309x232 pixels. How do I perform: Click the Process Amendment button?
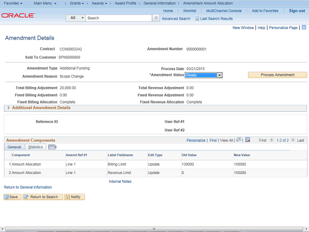[277, 75]
